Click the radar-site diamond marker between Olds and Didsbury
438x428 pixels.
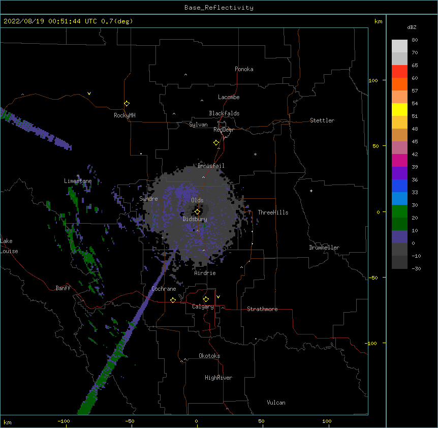point(197,212)
